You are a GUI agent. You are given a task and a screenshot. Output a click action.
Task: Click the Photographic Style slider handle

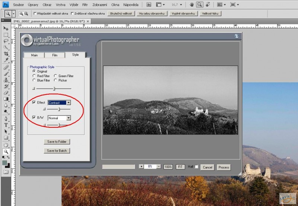click(x=54, y=89)
